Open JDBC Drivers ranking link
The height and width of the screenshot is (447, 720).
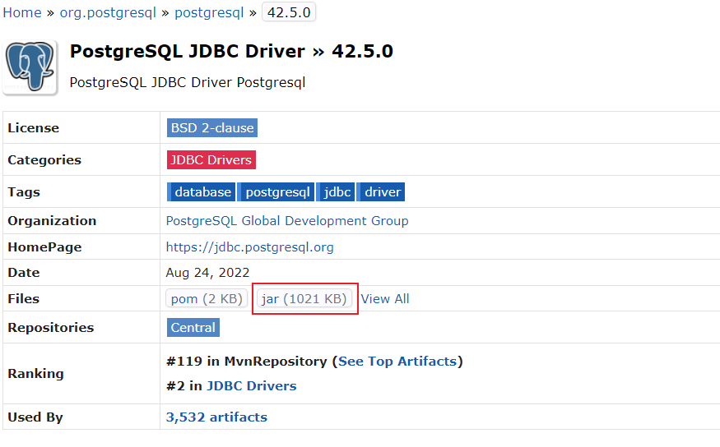coord(251,386)
